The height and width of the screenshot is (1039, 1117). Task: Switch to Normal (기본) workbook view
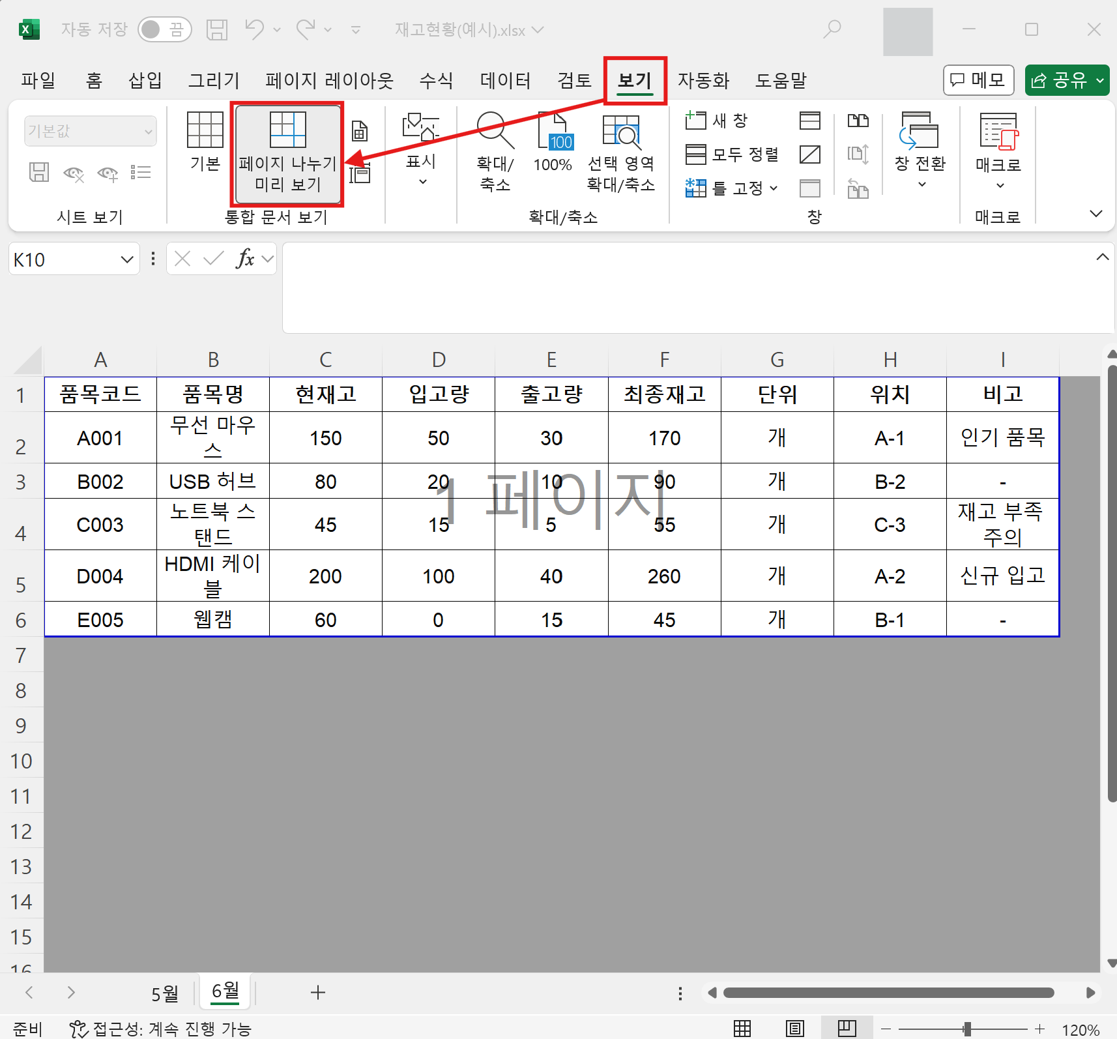pos(205,142)
